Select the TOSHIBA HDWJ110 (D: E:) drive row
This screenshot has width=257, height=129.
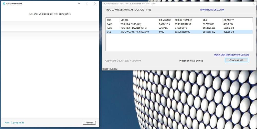179,28
